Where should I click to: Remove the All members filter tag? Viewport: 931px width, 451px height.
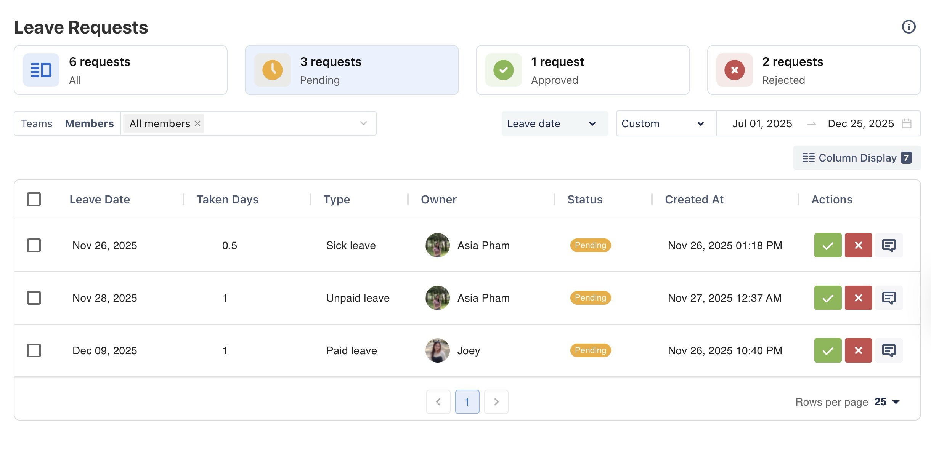197,123
